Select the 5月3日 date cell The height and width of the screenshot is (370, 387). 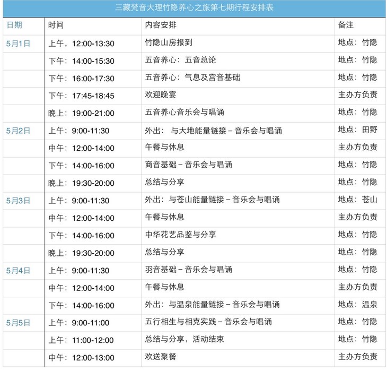tap(19, 201)
